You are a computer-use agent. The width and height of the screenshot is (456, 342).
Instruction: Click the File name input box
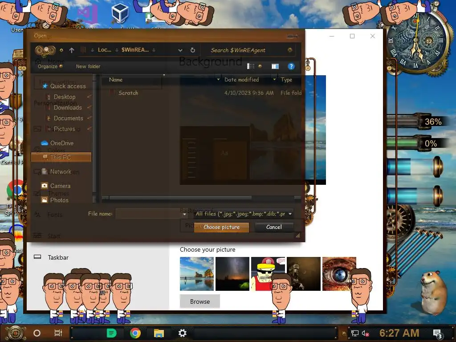click(149, 214)
